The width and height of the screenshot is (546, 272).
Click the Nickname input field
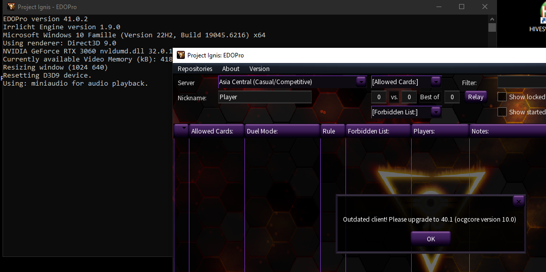[265, 97]
